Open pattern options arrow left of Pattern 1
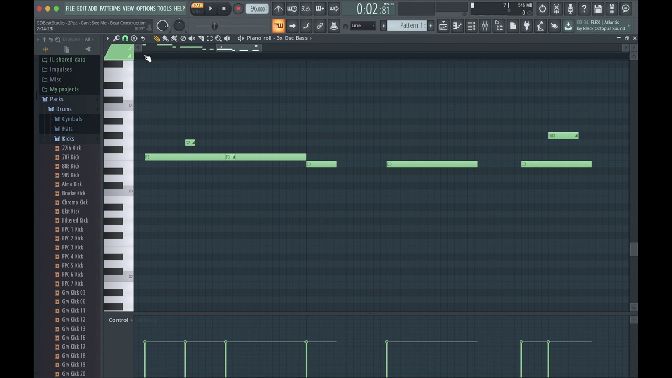Viewport: 672px width, 378px height. (384, 26)
